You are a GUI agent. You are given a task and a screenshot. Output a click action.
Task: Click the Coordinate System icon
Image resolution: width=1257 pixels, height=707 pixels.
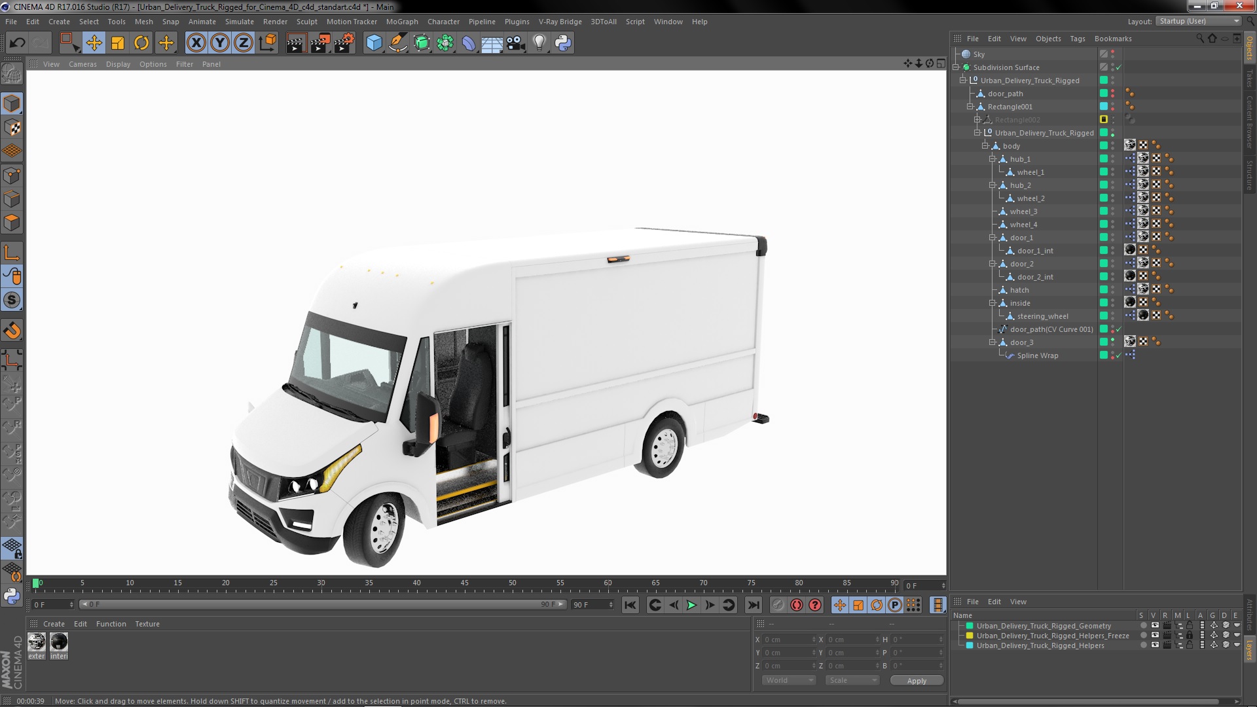268,43
